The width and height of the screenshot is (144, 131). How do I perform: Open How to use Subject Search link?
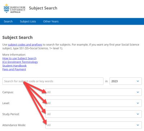pos(19,58)
